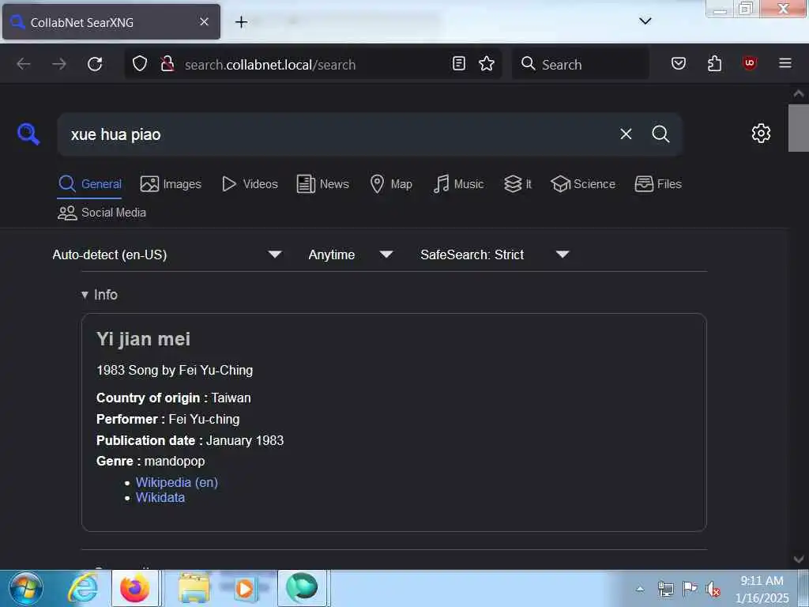The image size is (809, 607).
Task: Click the green globe taskbar app
Action: click(302, 588)
